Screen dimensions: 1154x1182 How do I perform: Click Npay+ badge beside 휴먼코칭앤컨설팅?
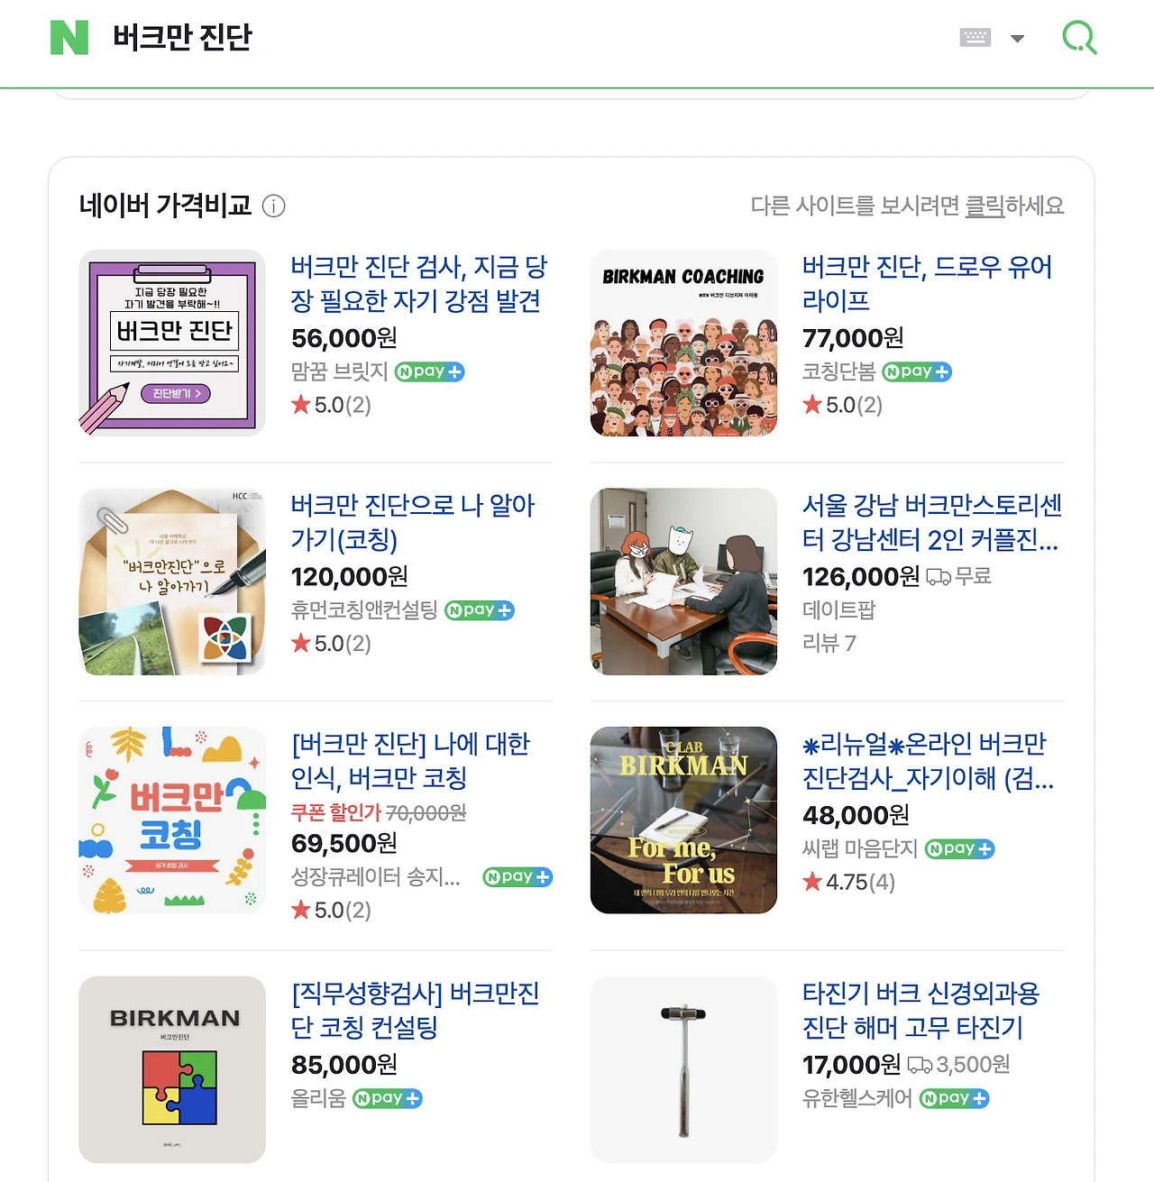tap(479, 610)
